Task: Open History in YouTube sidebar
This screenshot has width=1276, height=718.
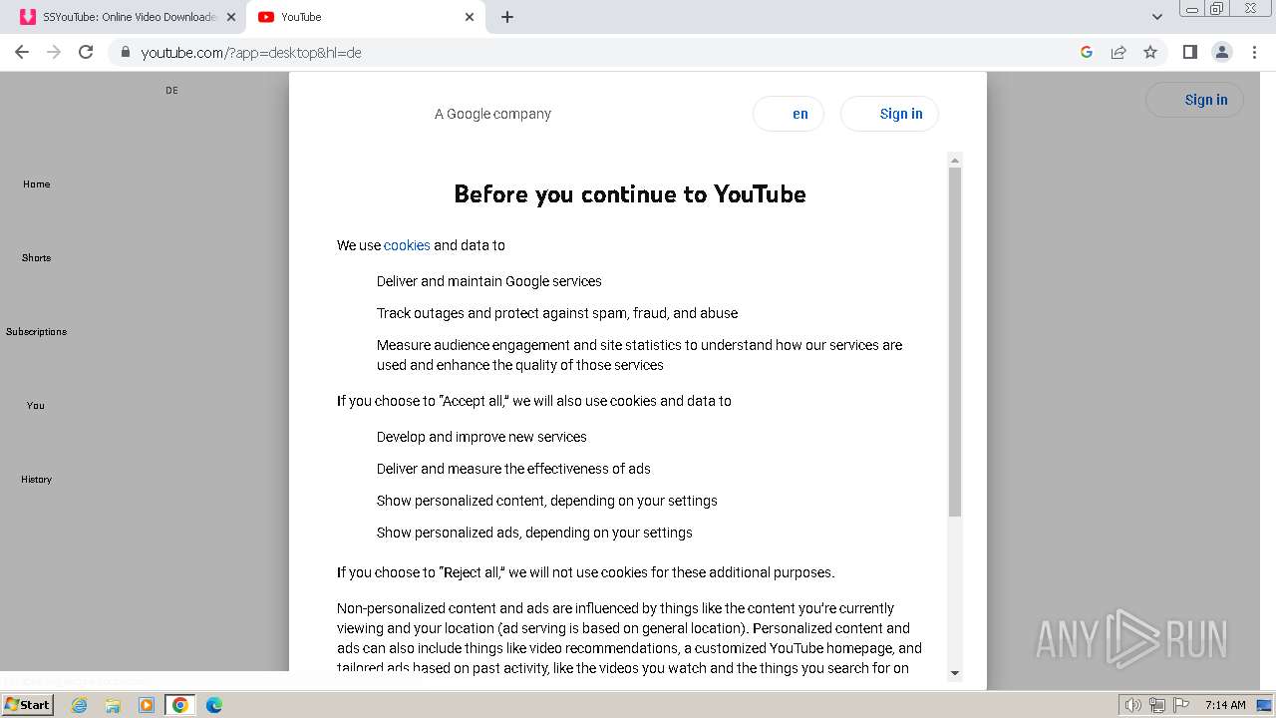Action: pos(37,480)
